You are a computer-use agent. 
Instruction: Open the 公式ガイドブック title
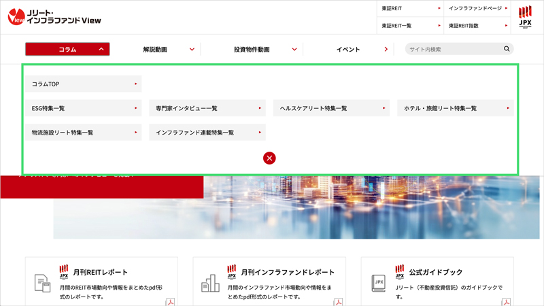(436, 273)
